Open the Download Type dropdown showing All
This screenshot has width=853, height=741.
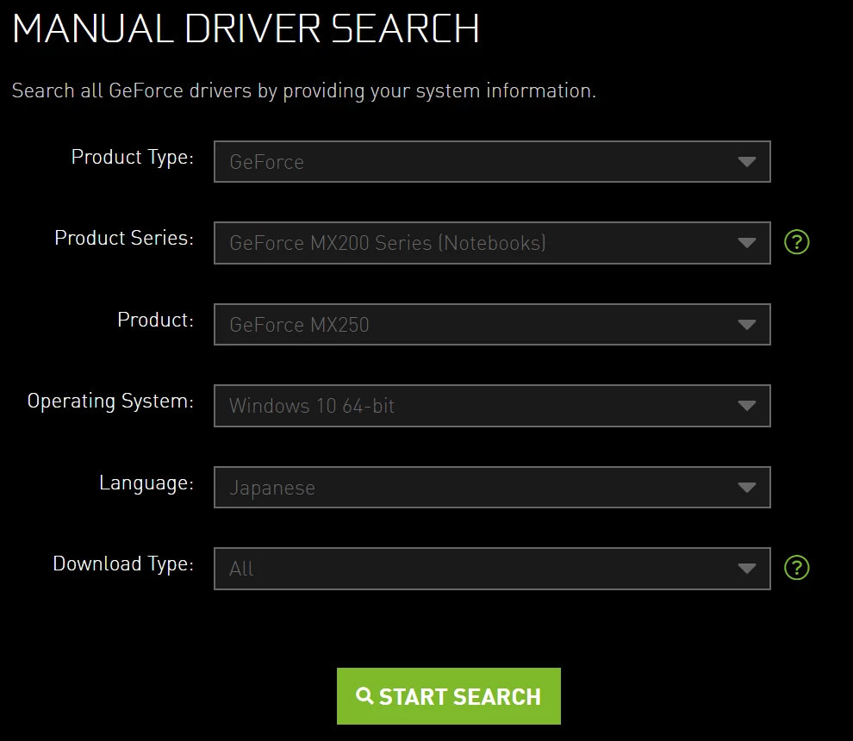point(492,569)
